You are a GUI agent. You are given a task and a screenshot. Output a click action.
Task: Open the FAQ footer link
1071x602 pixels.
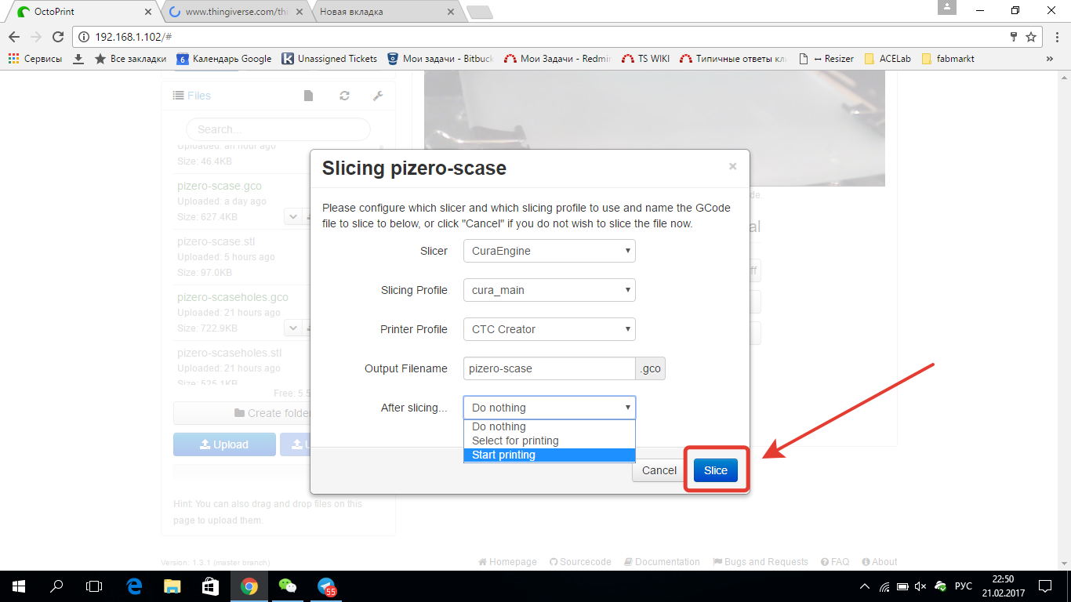point(835,562)
